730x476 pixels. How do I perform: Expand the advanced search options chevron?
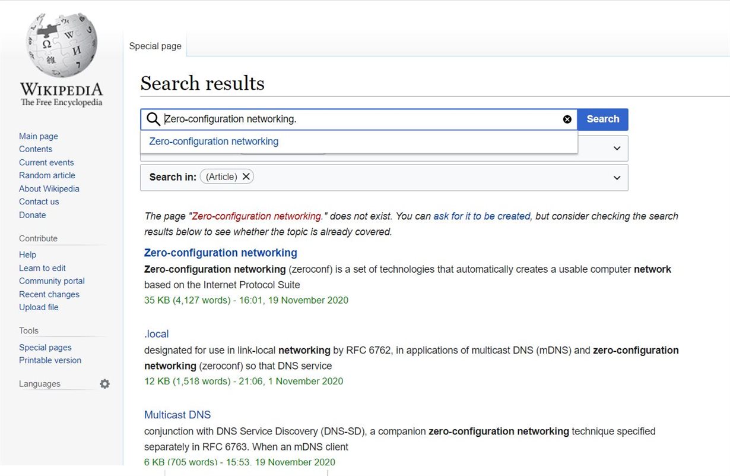pos(617,149)
